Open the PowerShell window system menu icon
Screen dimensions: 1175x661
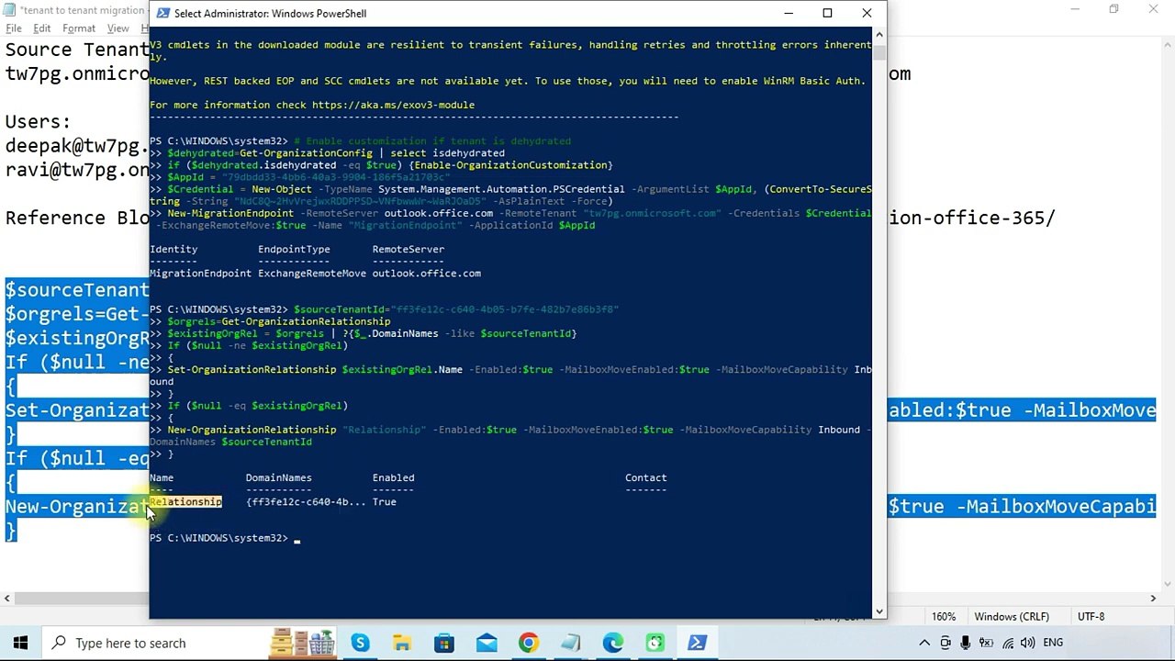[162, 13]
